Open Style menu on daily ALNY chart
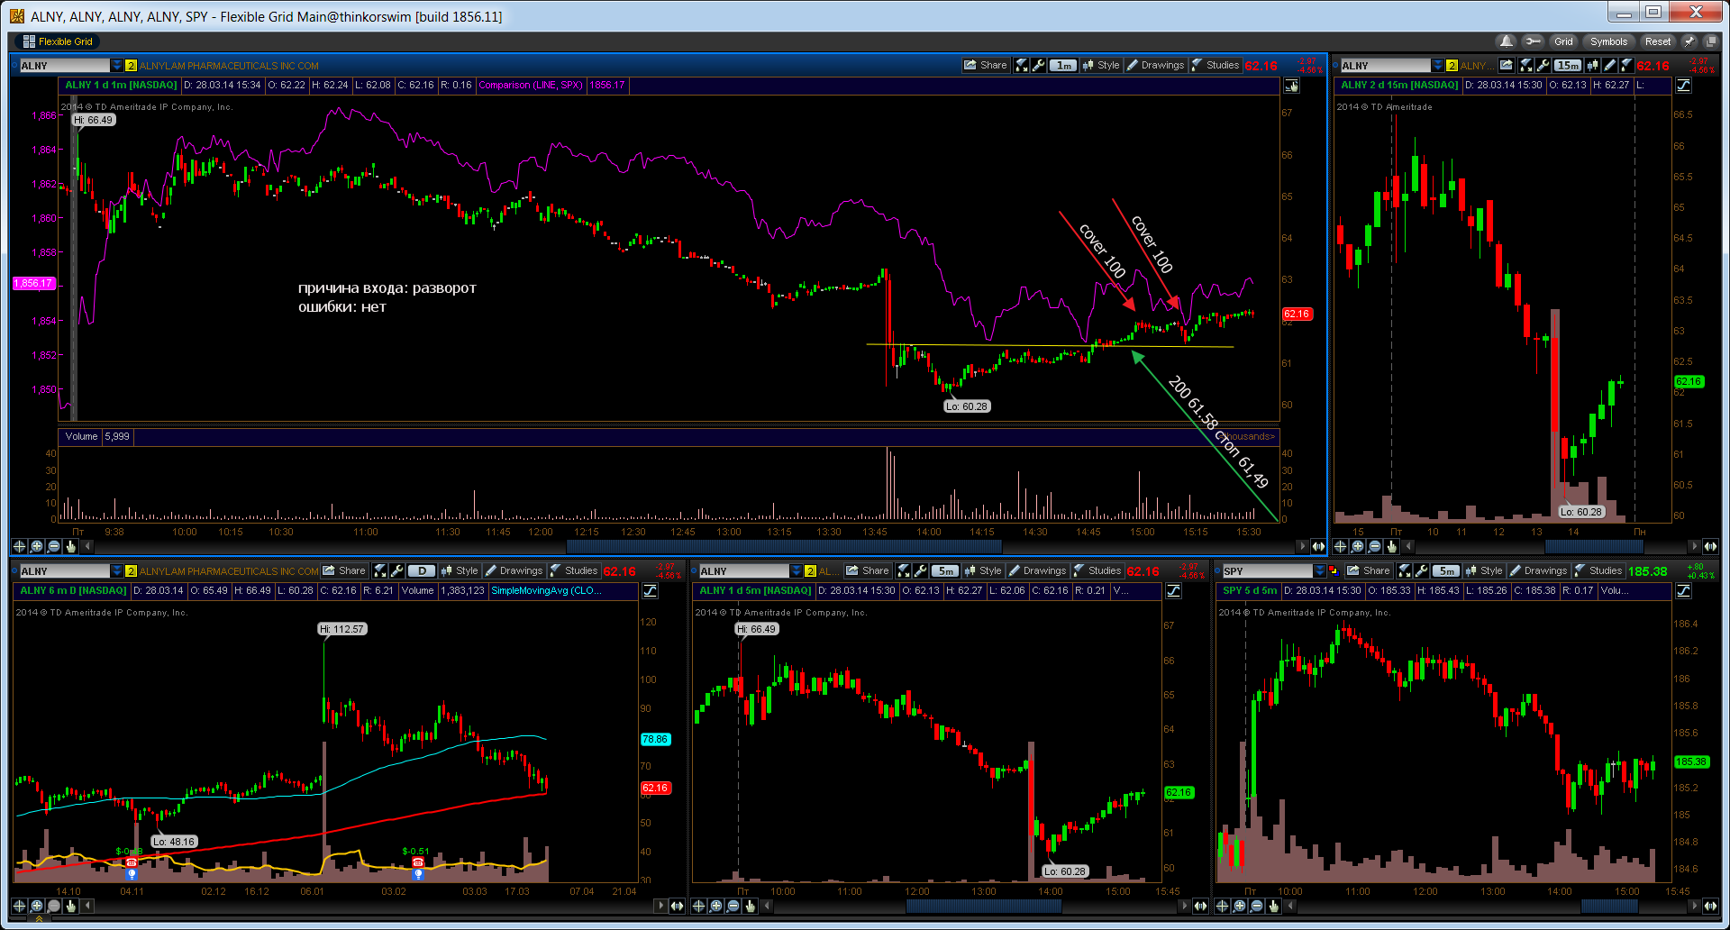Screen dimensions: 1730x930 (x=459, y=570)
